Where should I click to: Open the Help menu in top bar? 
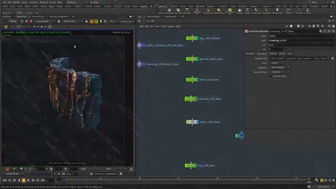(59, 2)
